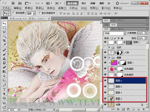The height and width of the screenshot is (112, 150).
Task: Switch to the 设计 workspace
Action: 84,3
